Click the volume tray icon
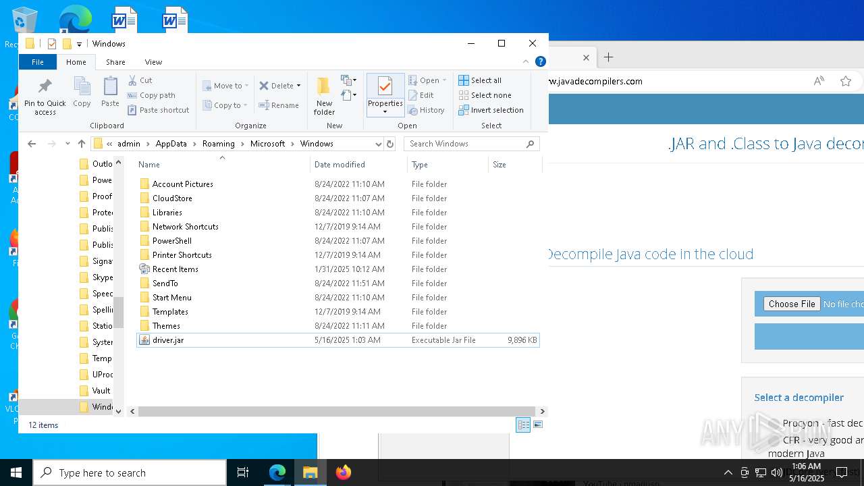Screen dimensions: 864x486 777,473
